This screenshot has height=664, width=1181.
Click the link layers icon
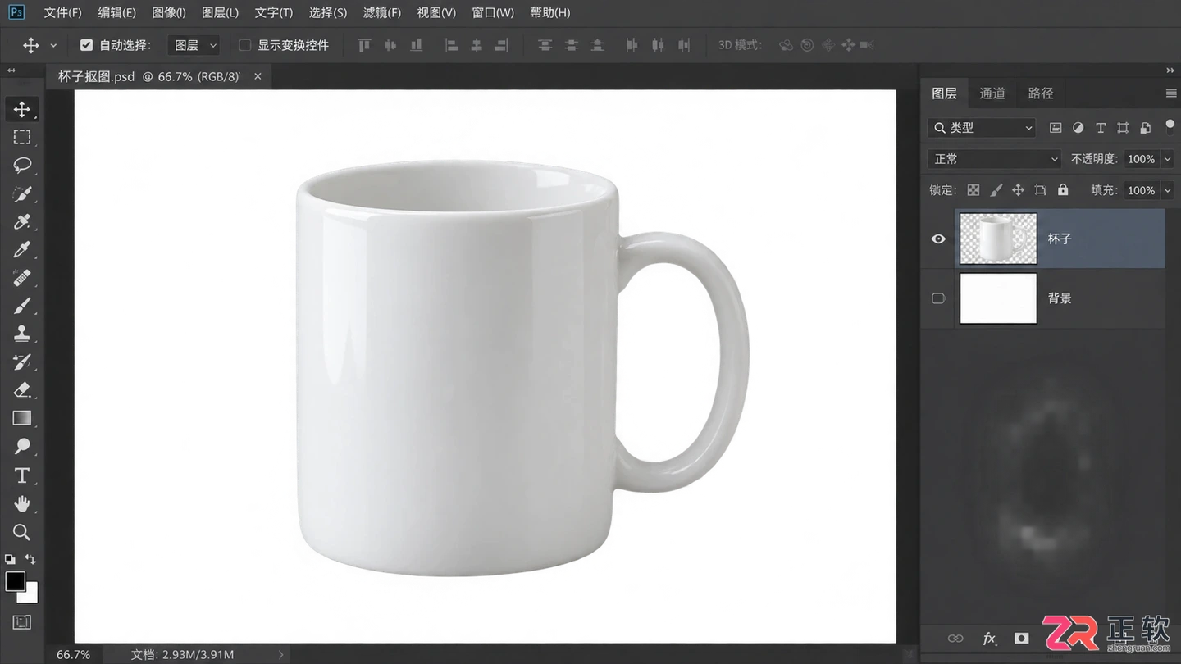click(x=955, y=638)
